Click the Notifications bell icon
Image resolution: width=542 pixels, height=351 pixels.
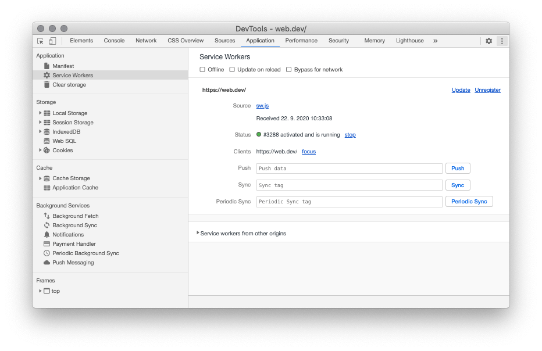coord(47,234)
